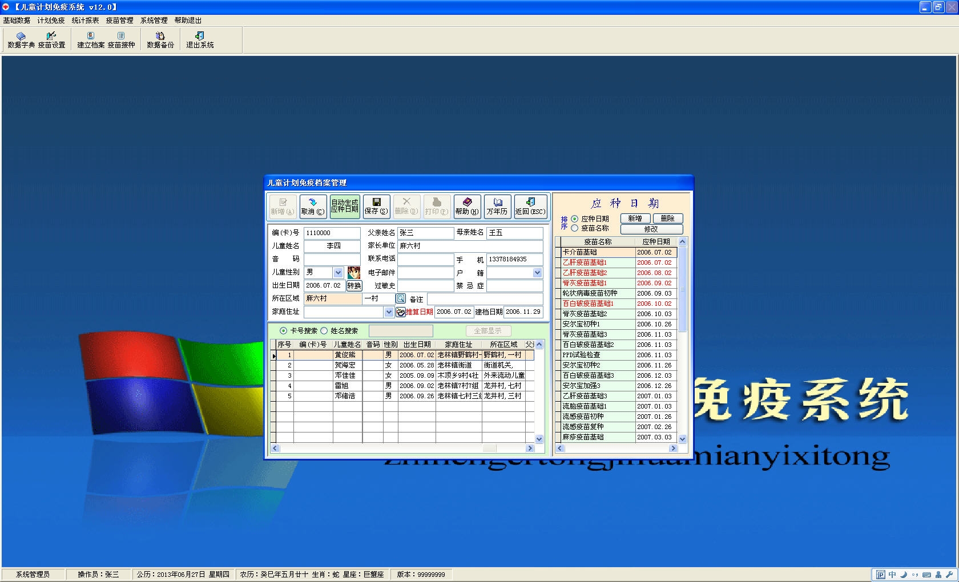Click the 删除 button in 应种日期 panel
959x582 pixels.
click(668, 219)
